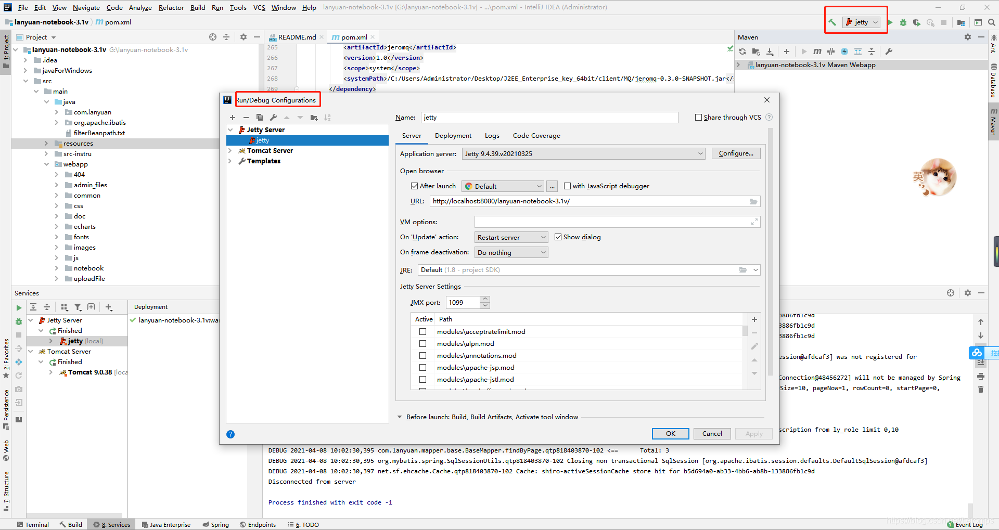Add module path plus icon in Jetty settings
Image resolution: width=999 pixels, height=530 pixels.
pyautogui.click(x=754, y=319)
